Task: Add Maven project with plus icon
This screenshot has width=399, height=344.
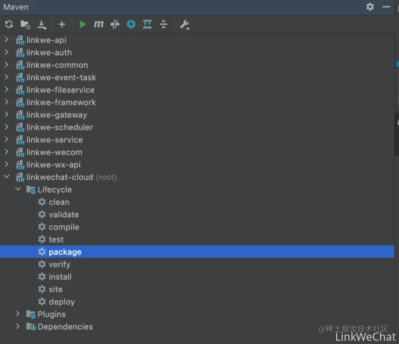Action: 62,24
